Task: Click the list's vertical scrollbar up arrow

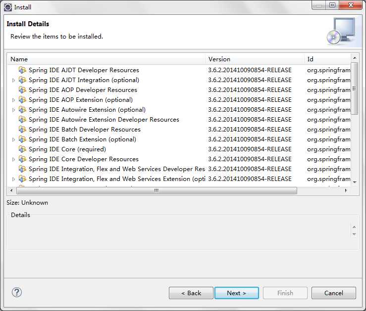Action: coord(355,58)
